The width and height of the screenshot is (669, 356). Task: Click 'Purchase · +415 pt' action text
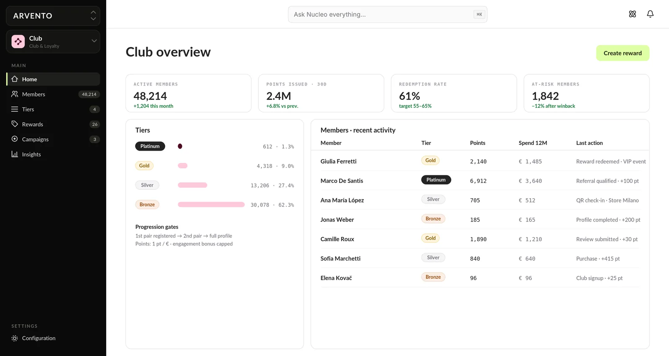(598, 259)
